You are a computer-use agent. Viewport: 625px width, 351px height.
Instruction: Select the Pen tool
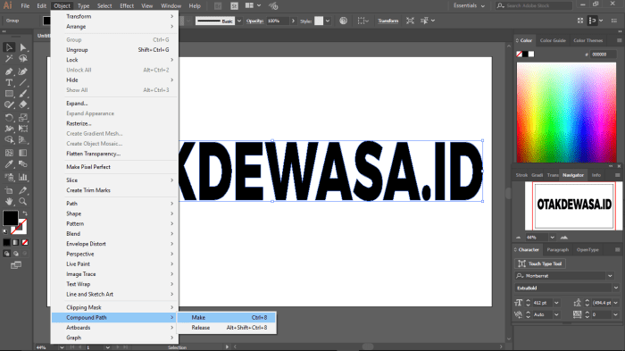click(x=9, y=71)
